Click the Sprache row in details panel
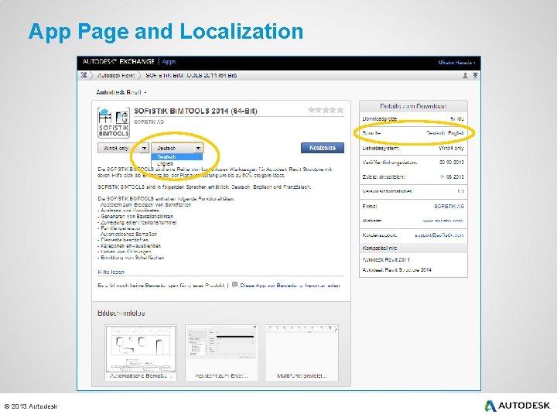 click(413, 133)
